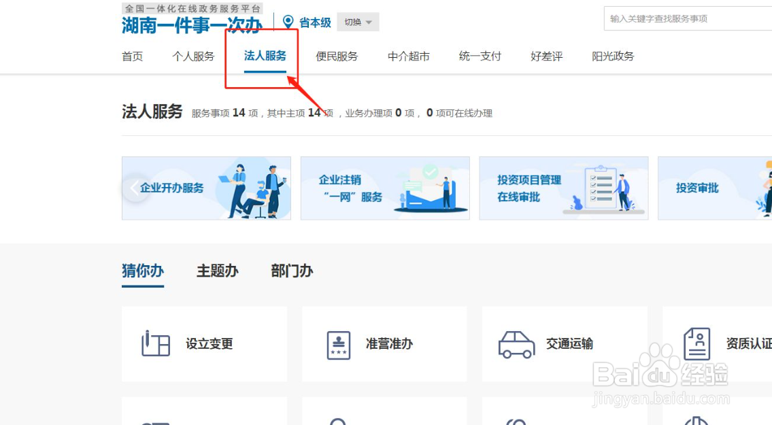This screenshot has width=772, height=425.
Task: Open the 企业注销"一网"服务 banner
Action: (x=385, y=188)
